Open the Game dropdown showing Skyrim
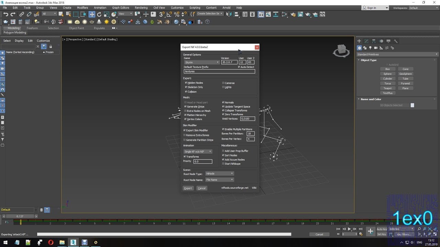 [x=201, y=62]
